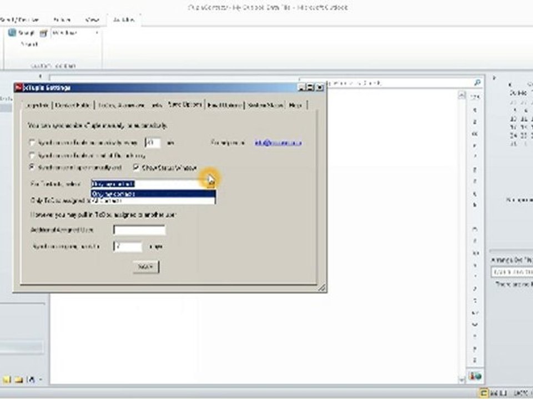Image resolution: width=533 pixels, height=399 pixels.
Task: Open the Folder ribbon tab
Action: (x=62, y=20)
